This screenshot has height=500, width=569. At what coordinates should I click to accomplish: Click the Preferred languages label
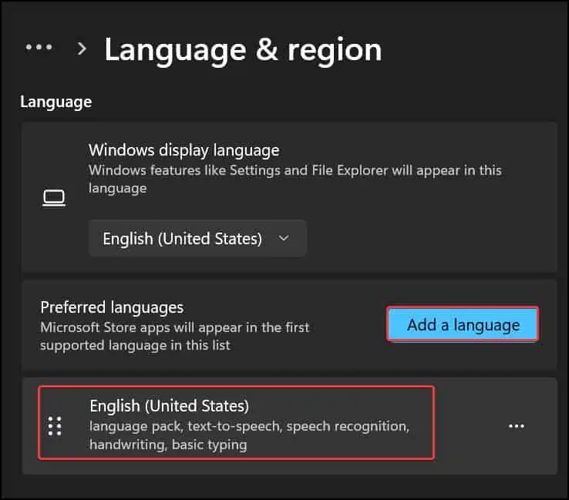click(x=112, y=307)
